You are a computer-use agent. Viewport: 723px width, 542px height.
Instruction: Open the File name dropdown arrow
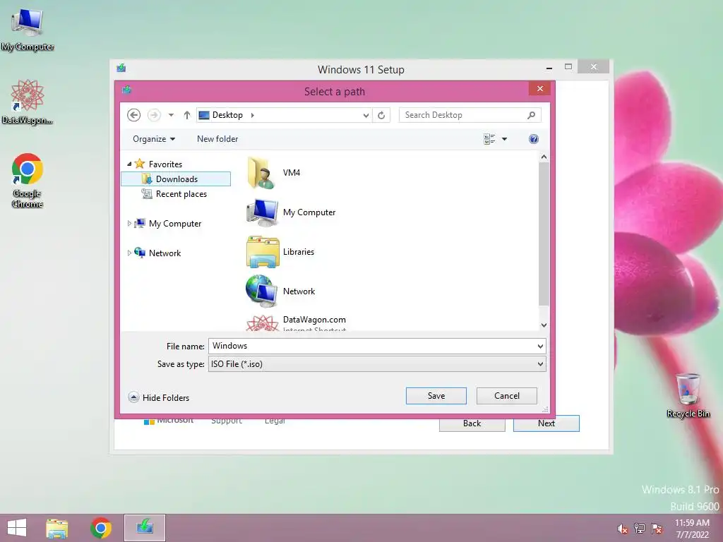coord(540,346)
